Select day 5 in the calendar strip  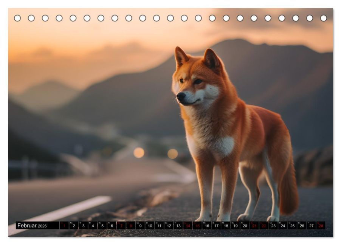pyautogui.click(x=102, y=225)
